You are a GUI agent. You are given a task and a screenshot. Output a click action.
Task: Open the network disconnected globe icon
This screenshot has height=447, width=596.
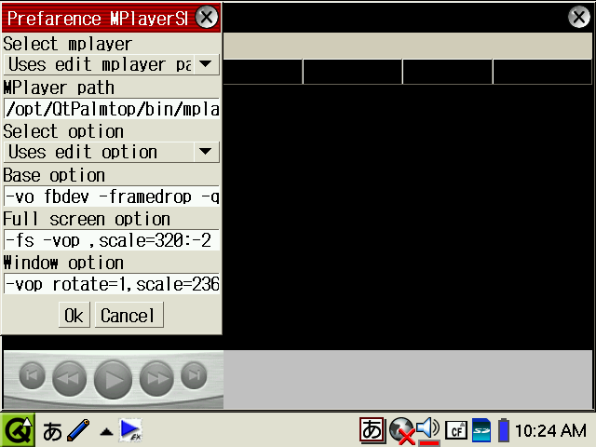click(x=401, y=430)
